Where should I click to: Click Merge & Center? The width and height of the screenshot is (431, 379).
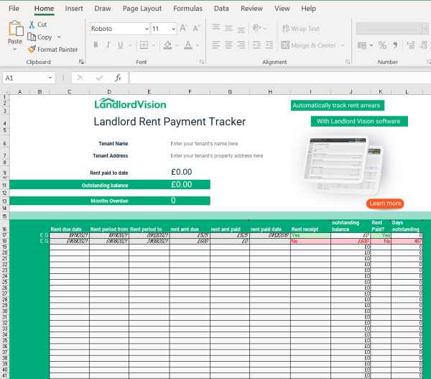308,45
